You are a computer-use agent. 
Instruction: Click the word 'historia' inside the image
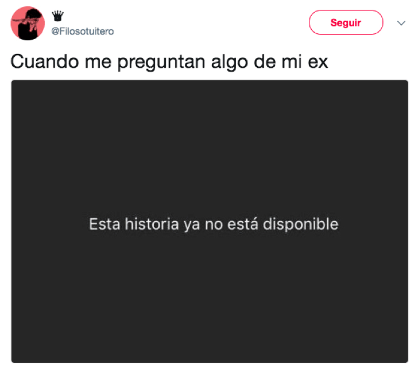point(152,223)
